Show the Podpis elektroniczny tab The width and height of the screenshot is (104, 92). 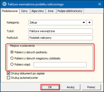pos(70,11)
